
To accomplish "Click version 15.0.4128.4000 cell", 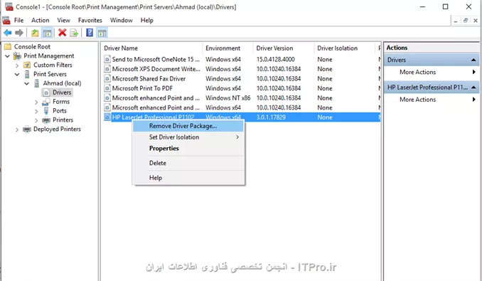I will [x=275, y=59].
